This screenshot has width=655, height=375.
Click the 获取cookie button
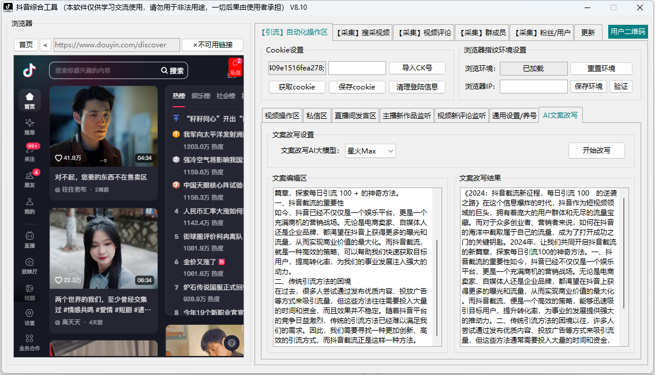tap(297, 87)
